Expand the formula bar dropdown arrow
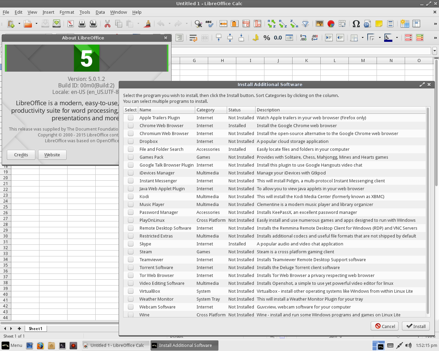 pos(435,51)
